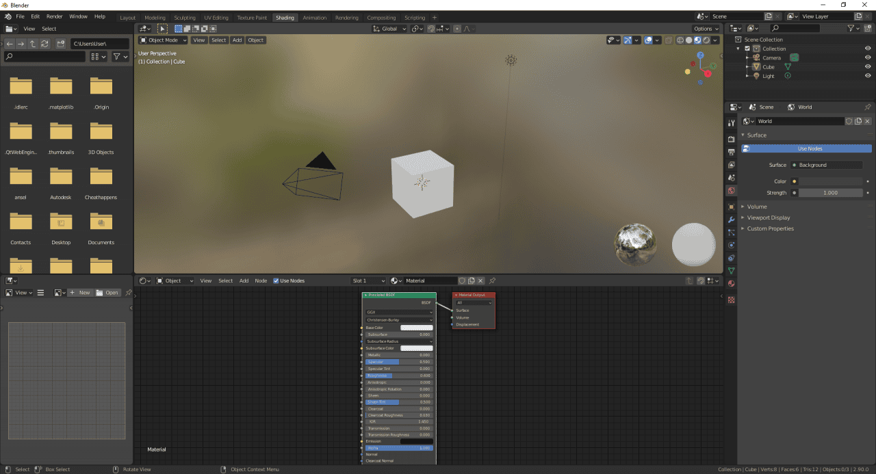The image size is (876, 474).
Task: Select the Modifier properties wrench icon
Action: [x=731, y=220]
